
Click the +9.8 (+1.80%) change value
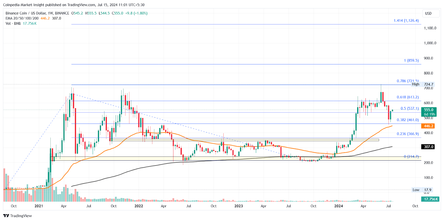(136, 13)
